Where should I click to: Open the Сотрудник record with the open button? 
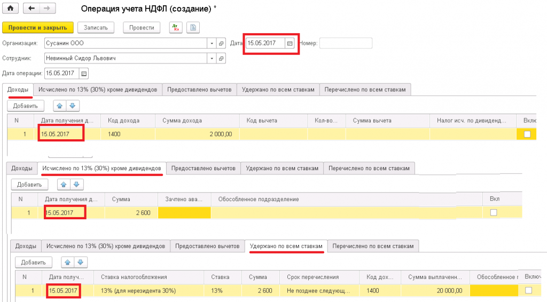(x=221, y=59)
